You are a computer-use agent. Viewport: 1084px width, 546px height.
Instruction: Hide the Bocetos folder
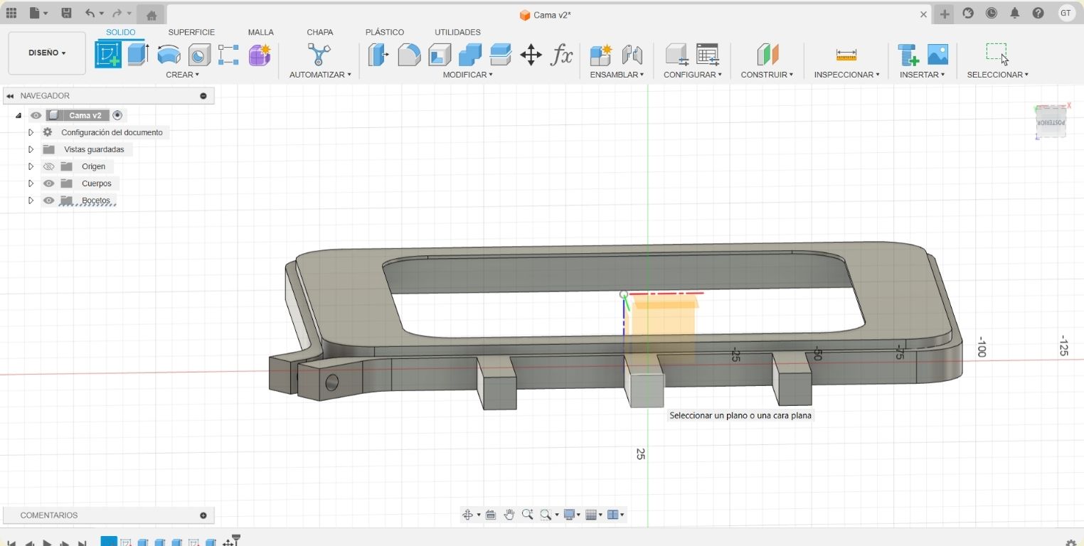48,200
